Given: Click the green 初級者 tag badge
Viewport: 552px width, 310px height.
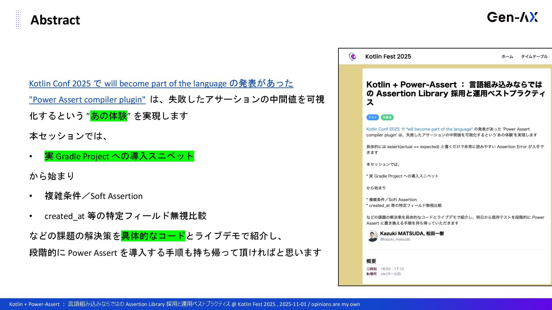Looking at the screenshot, I should click(387, 117).
